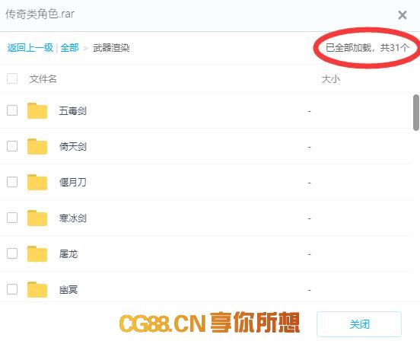
Task: Open the 五毒剑 folder icon
Action: 37,110
